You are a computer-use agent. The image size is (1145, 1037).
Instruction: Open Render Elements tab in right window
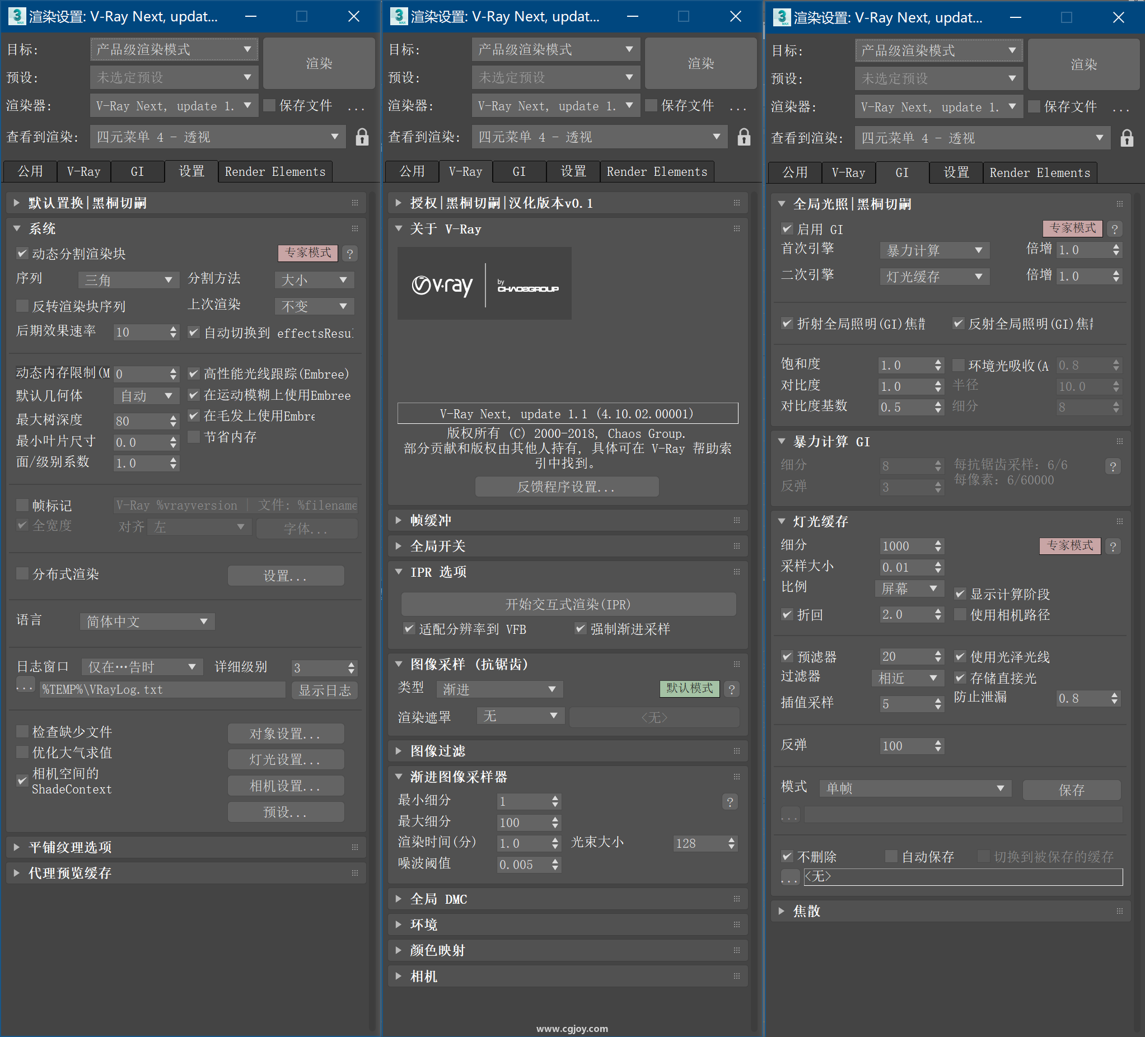1039,172
